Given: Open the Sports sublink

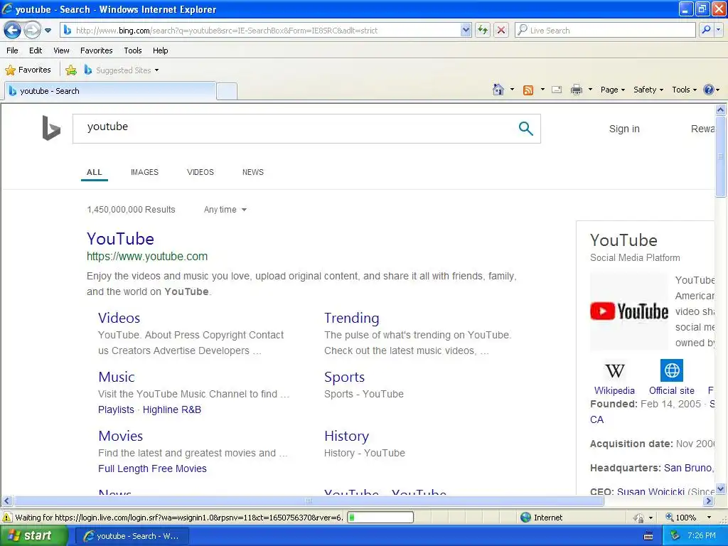Looking at the screenshot, I should 344,377.
